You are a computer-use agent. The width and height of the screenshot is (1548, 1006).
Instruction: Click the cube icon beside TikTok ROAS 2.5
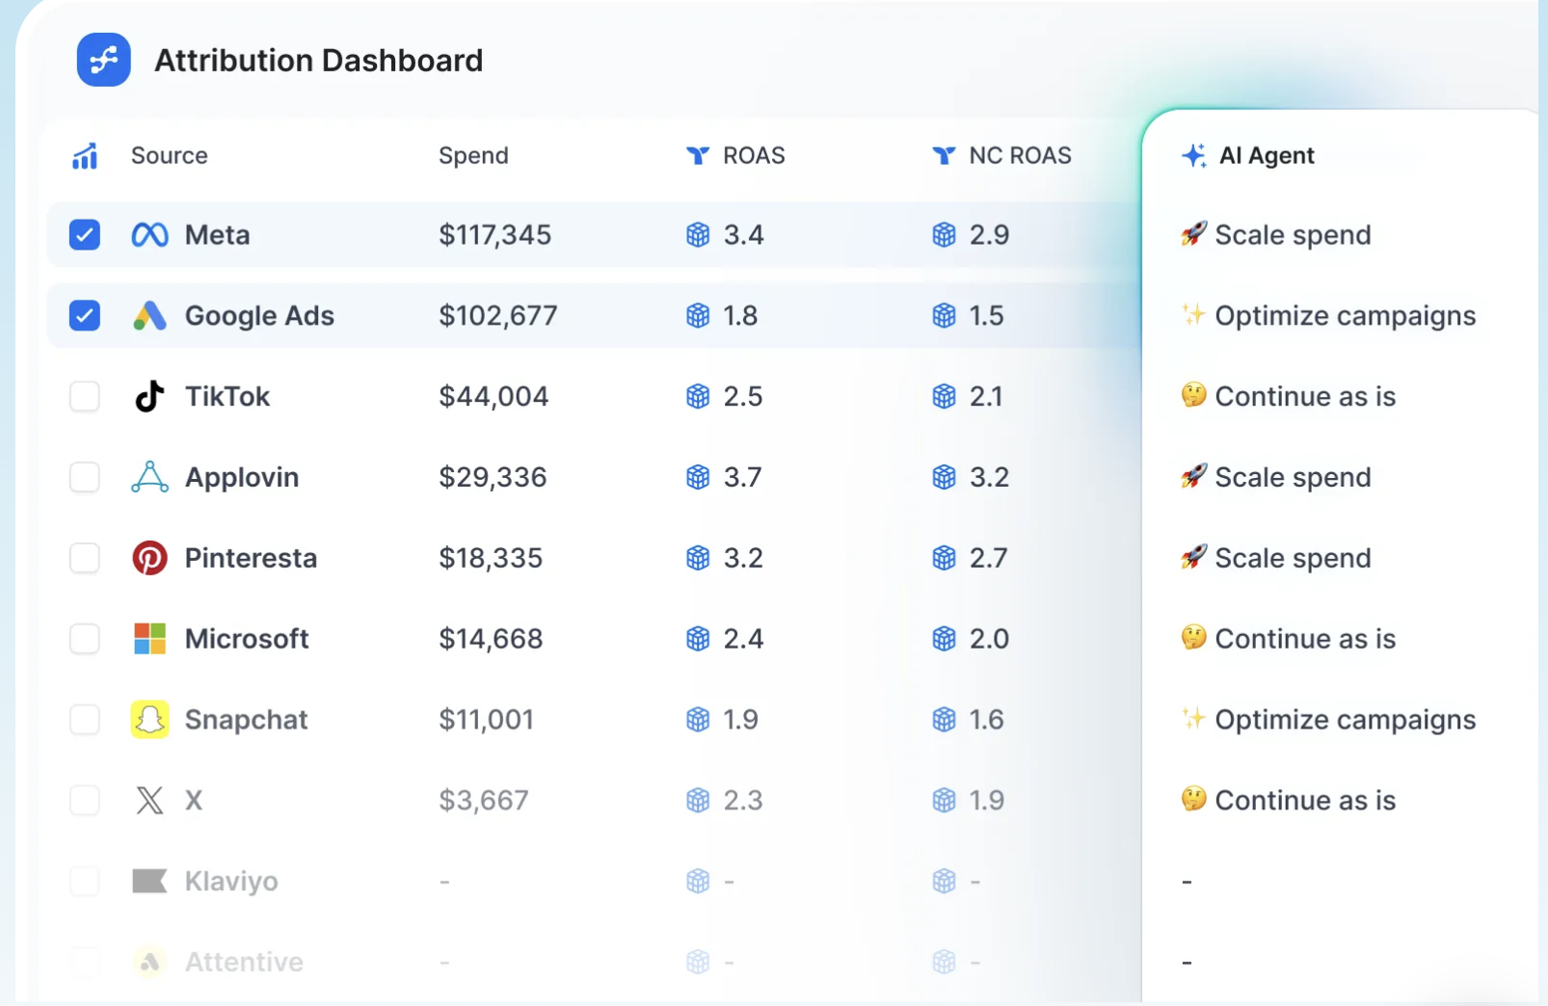point(698,396)
